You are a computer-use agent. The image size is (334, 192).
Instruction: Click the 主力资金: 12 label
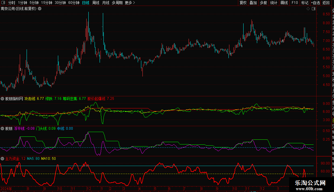point(15,159)
